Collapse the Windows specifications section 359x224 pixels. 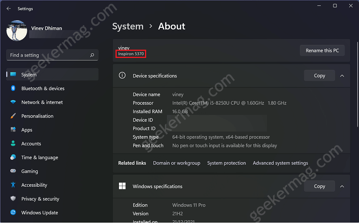point(342,186)
